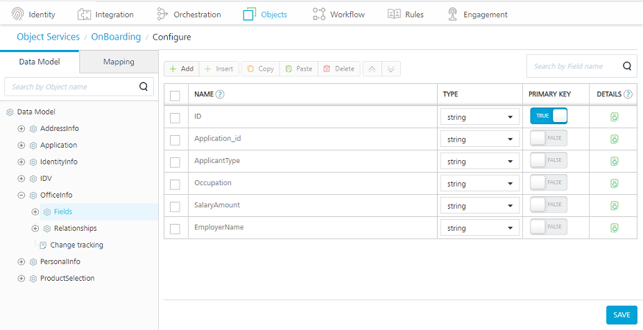This screenshot has width=643, height=330.
Task: Switch to the Mapping tab
Action: [x=119, y=62]
